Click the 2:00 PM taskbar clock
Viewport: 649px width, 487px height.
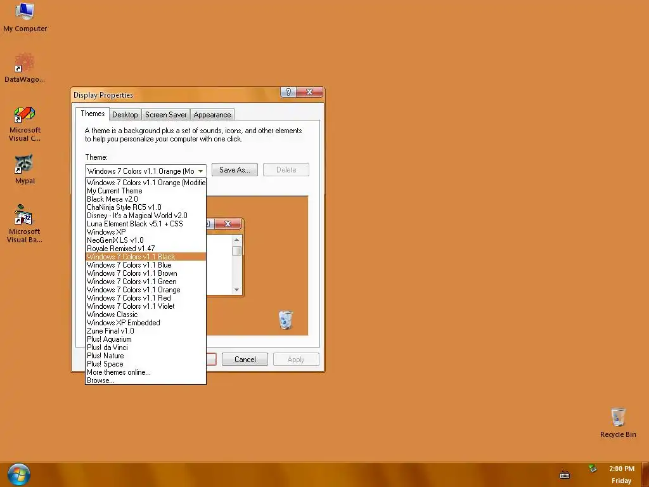click(621, 469)
